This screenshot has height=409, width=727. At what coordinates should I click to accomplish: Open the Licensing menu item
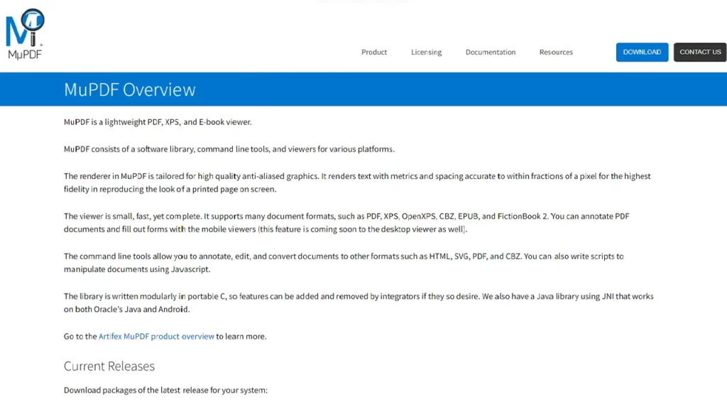[x=426, y=52]
